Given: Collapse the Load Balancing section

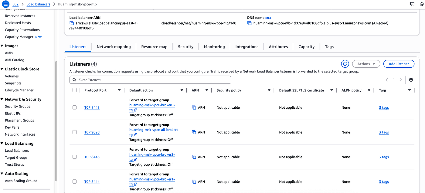Looking at the screenshot, I should [x=2, y=143].
